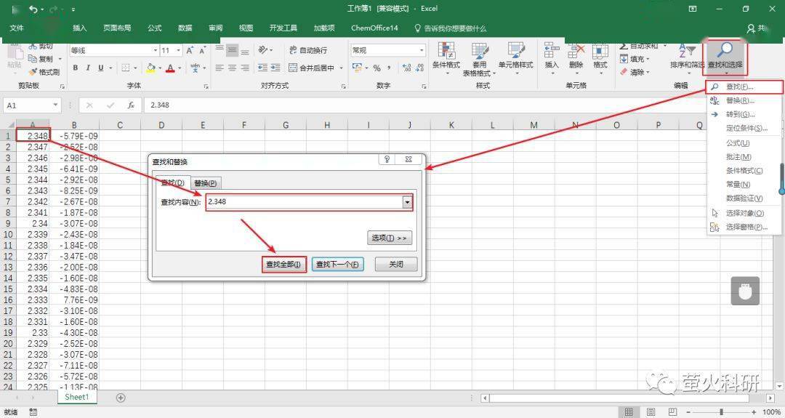This screenshot has height=418, width=785.
Task: Toggle Merge and Center (合并后居中)
Action: coord(311,68)
